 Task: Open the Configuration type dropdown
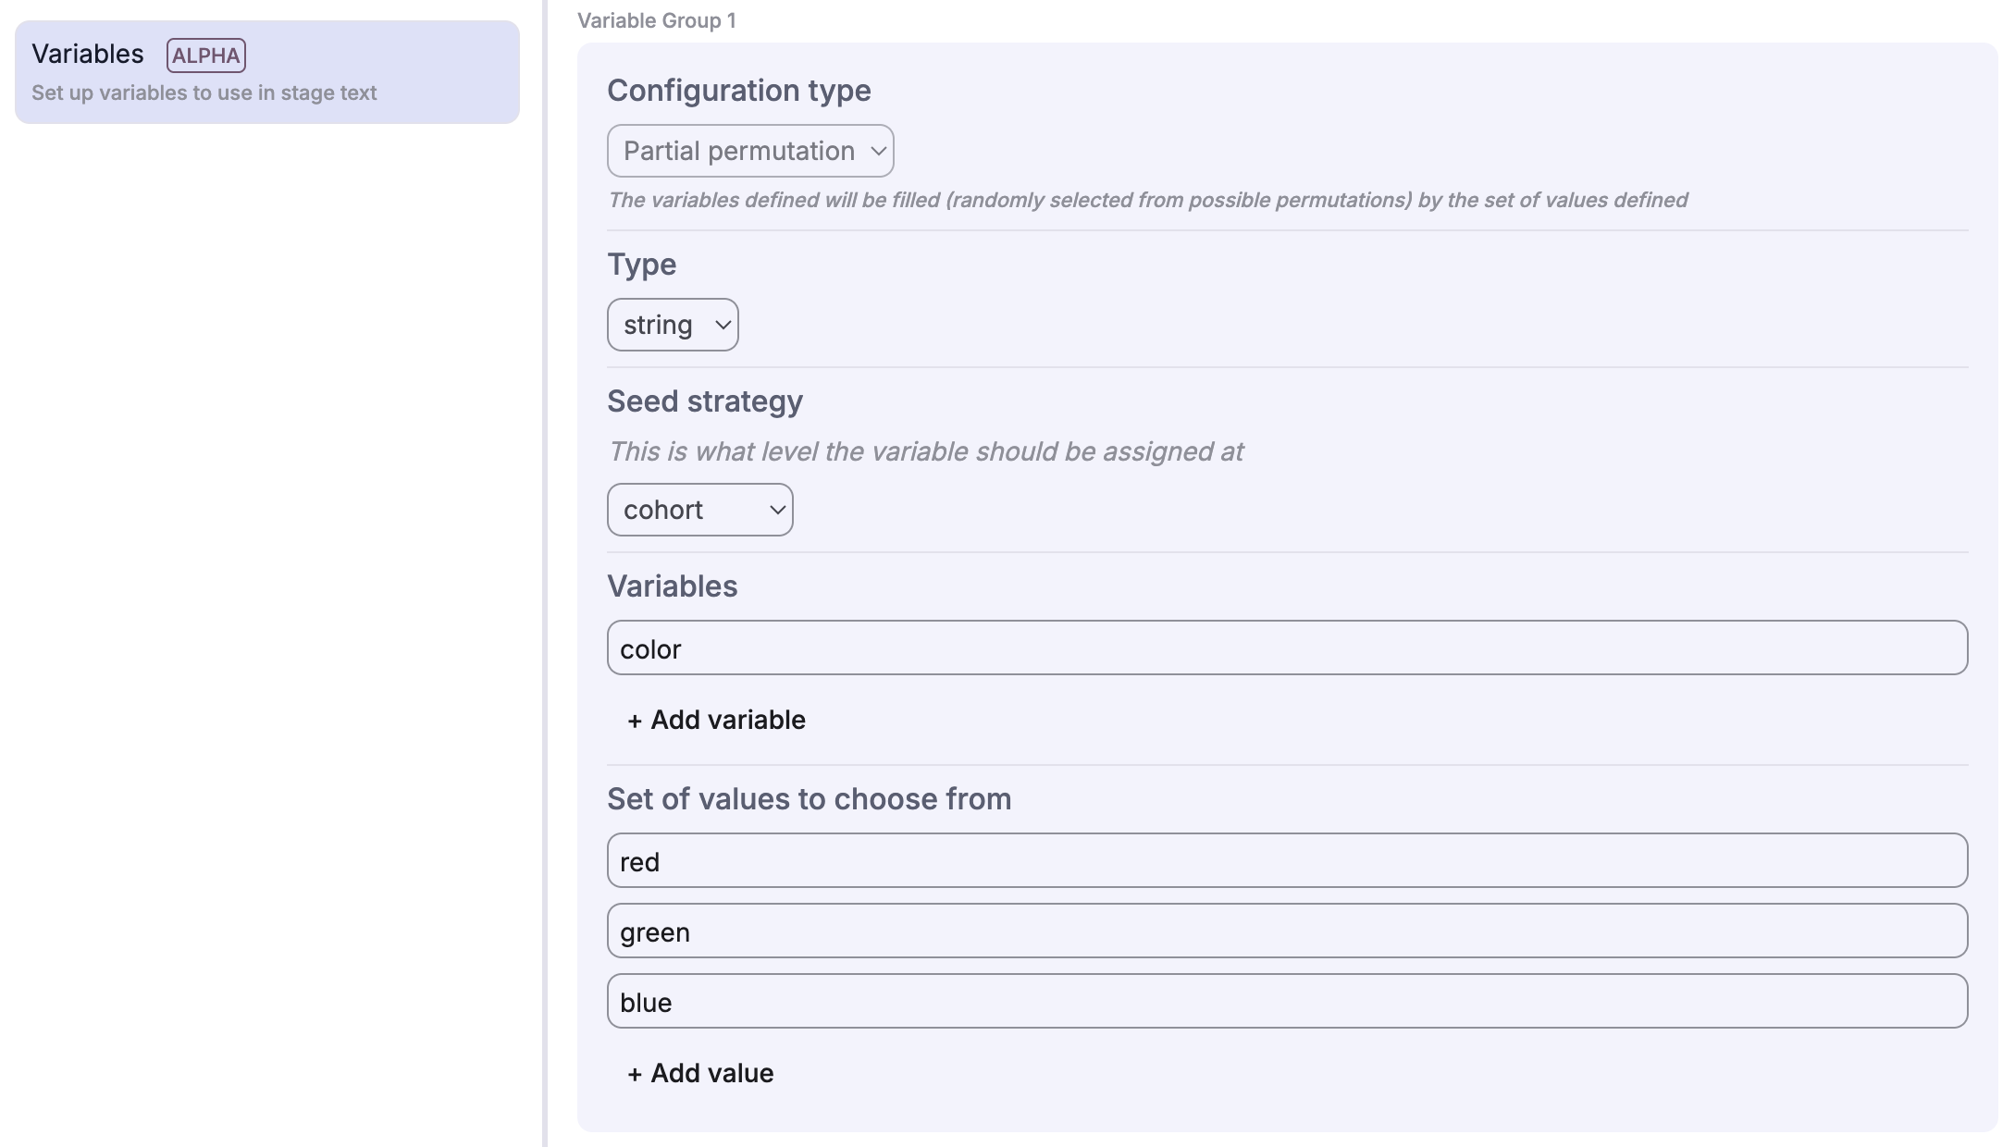tap(749, 150)
